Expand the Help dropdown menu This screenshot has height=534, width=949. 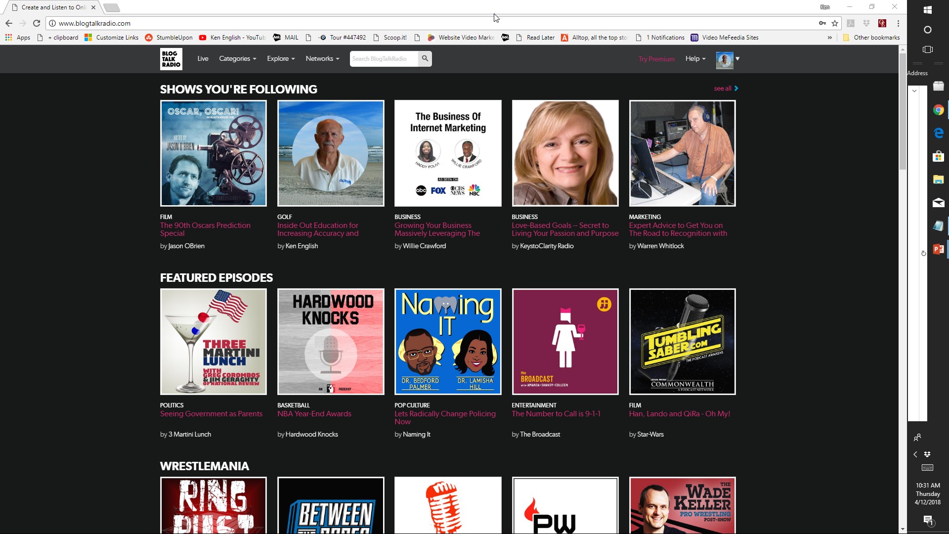pyautogui.click(x=695, y=59)
